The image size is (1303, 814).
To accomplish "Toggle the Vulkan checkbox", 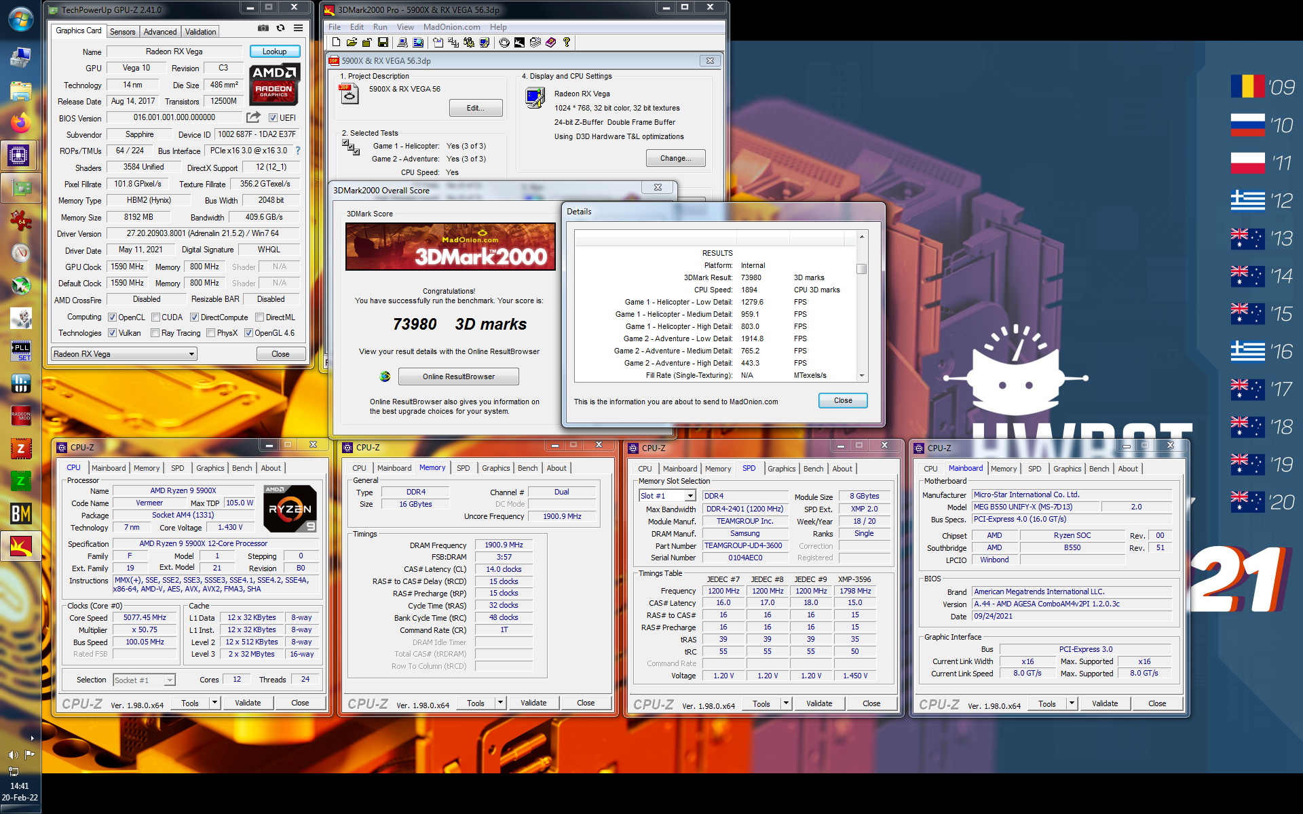I will pos(113,333).
